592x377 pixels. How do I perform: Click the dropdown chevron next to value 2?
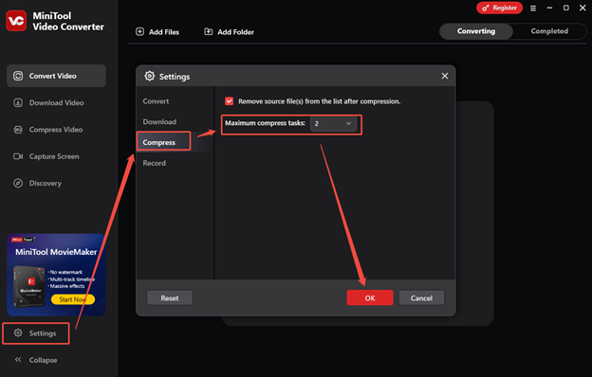pos(348,123)
